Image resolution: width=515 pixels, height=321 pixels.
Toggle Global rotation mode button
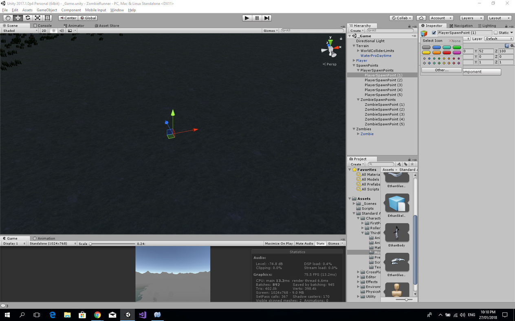[88, 18]
